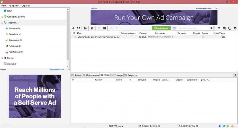Click the Android icon in status bar
This screenshot has height=128, width=238.
[228, 126]
